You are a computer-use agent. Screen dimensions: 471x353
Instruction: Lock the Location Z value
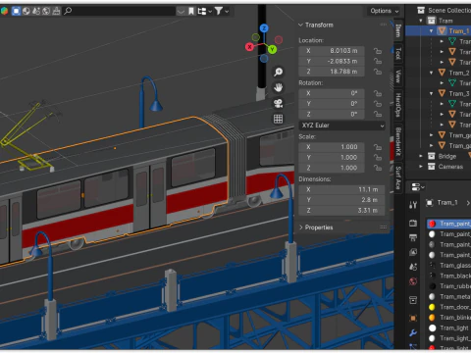coord(378,72)
